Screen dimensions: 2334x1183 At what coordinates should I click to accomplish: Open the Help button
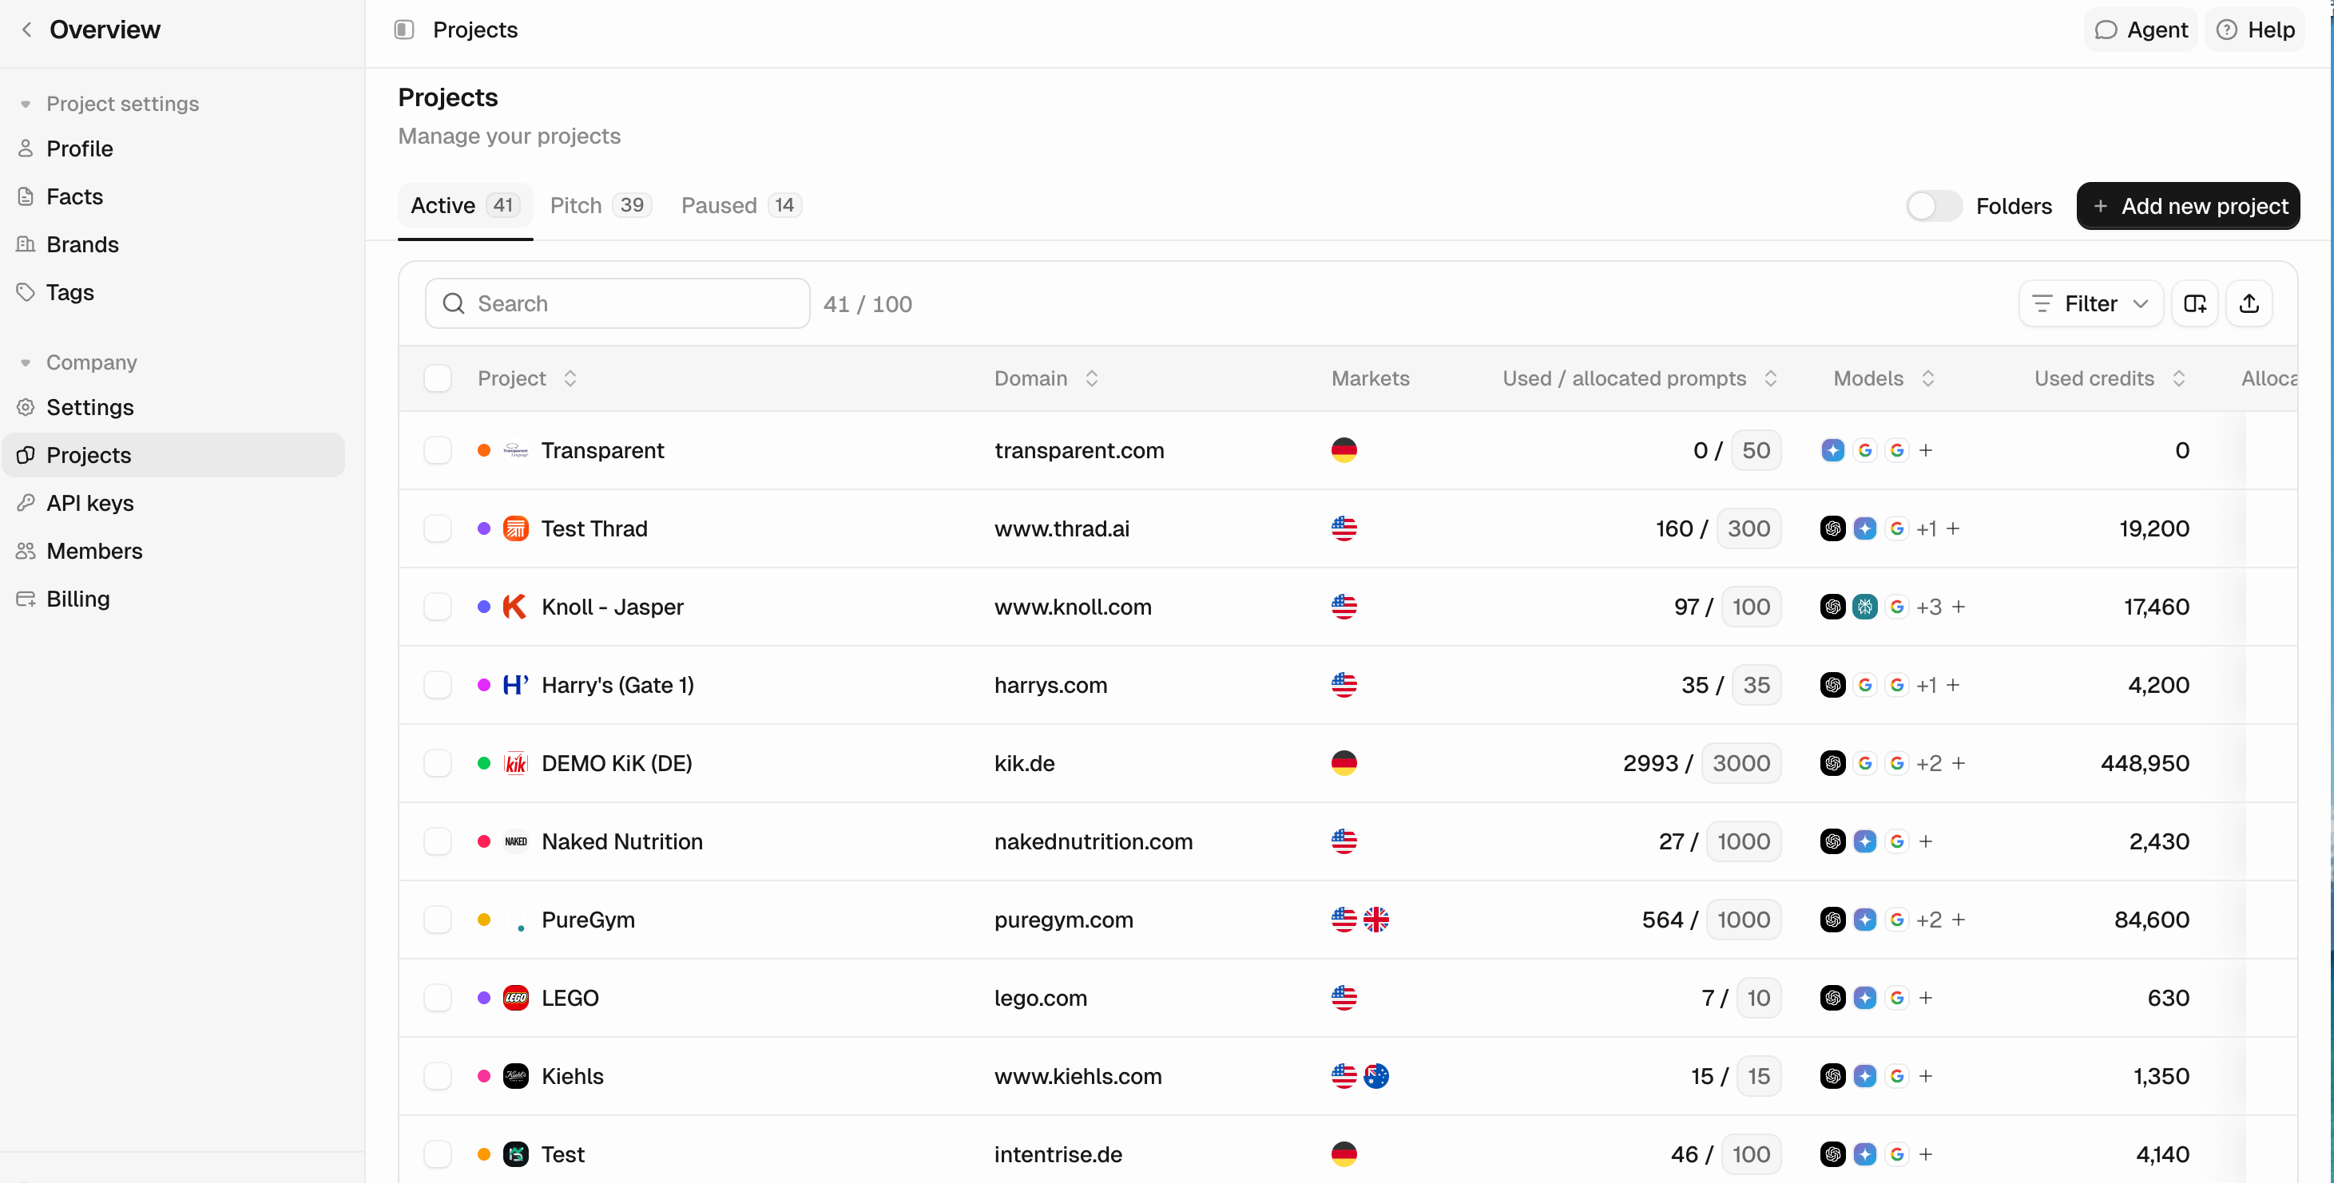point(2254,30)
